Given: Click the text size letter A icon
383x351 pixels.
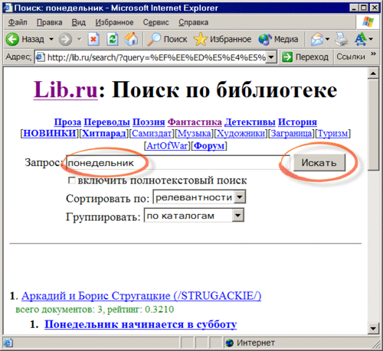Looking at the screenshot, I should [x=360, y=39].
